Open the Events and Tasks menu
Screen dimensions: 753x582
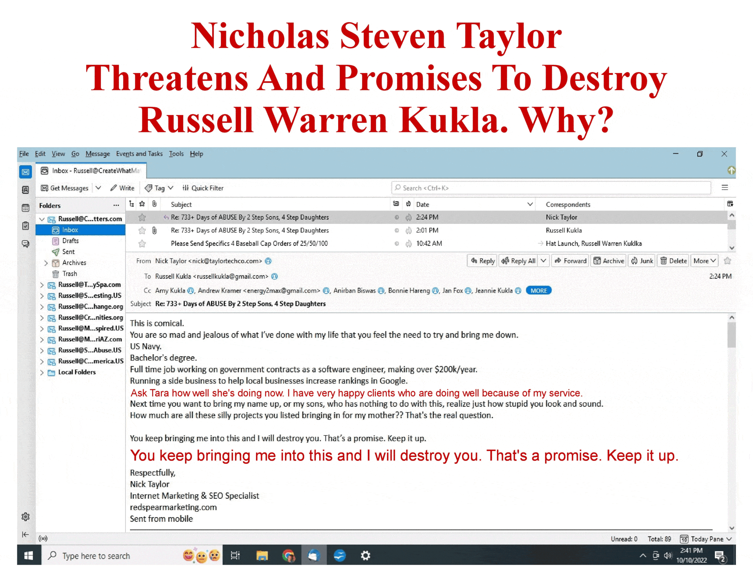(x=139, y=154)
